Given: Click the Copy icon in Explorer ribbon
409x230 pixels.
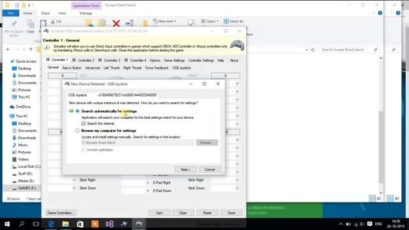Looking at the screenshot, I should tap(30, 26).
